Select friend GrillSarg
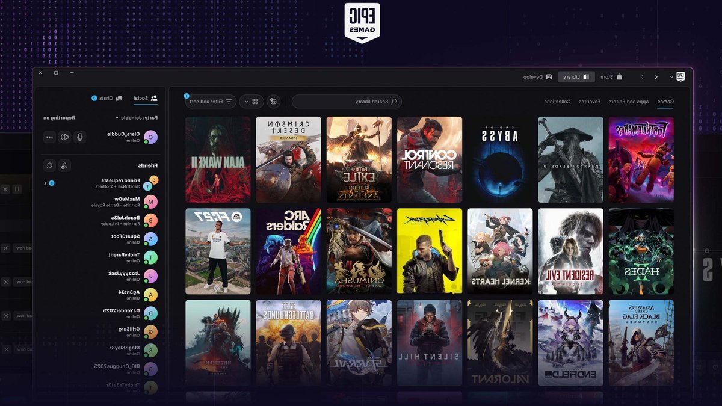The height and width of the screenshot is (406, 722). [x=138, y=331]
